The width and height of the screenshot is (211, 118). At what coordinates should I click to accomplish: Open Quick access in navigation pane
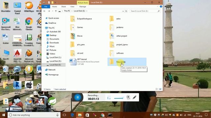52,18
